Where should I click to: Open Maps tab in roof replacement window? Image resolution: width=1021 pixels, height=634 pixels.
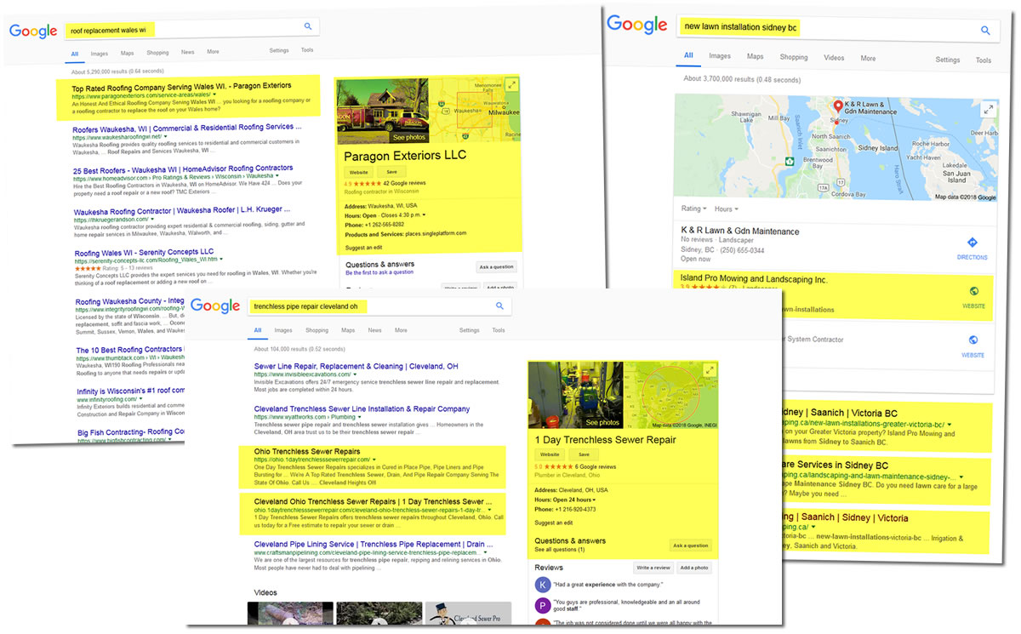pos(127,53)
